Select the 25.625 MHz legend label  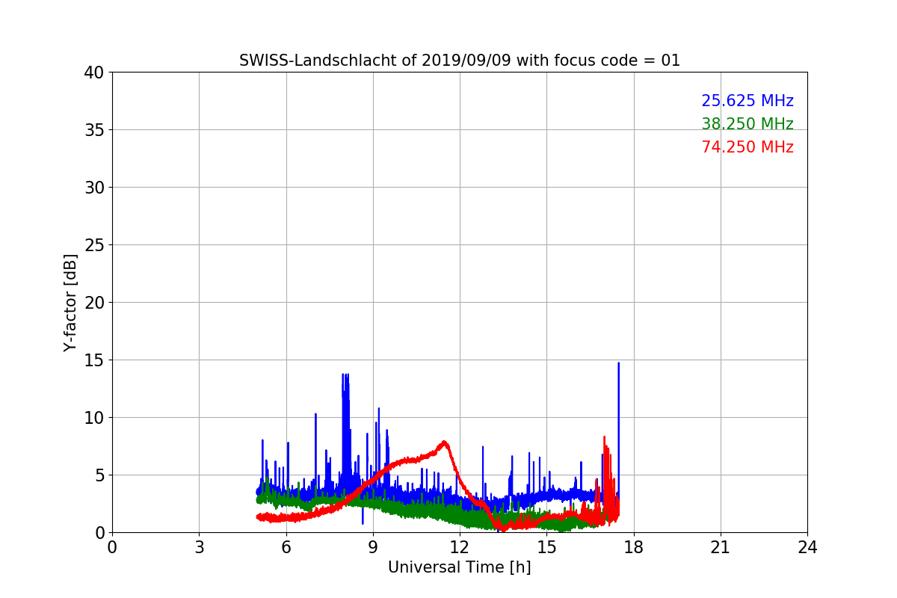click(747, 101)
